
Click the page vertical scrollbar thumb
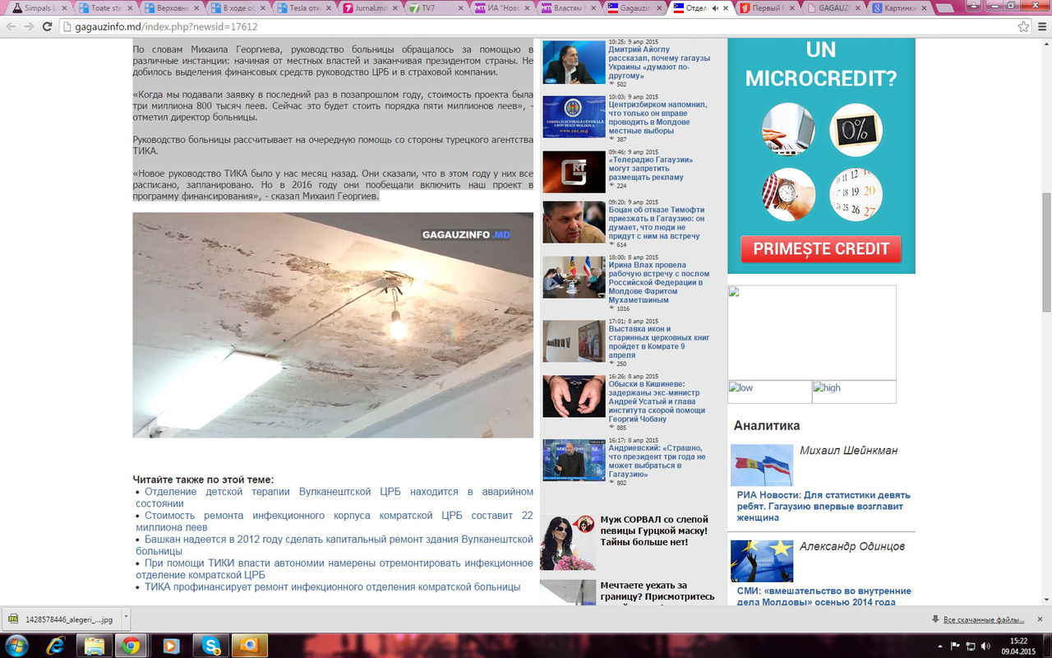[x=1046, y=251]
